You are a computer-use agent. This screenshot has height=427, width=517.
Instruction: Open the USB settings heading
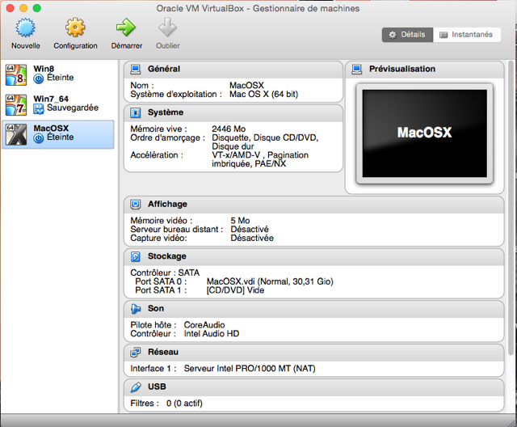pyautogui.click(x=157, y=387)
